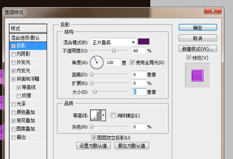Toggle 图层挖空投影 checkbox
Screen dimensions: 233x159
(94, 137)
